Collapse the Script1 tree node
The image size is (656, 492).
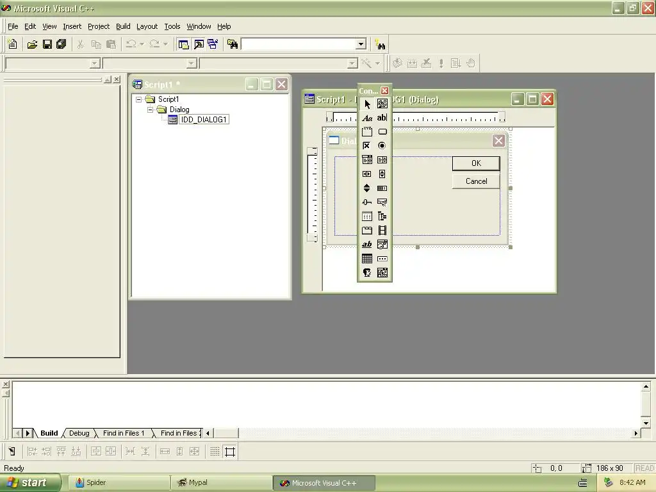[x=139, y=99]
